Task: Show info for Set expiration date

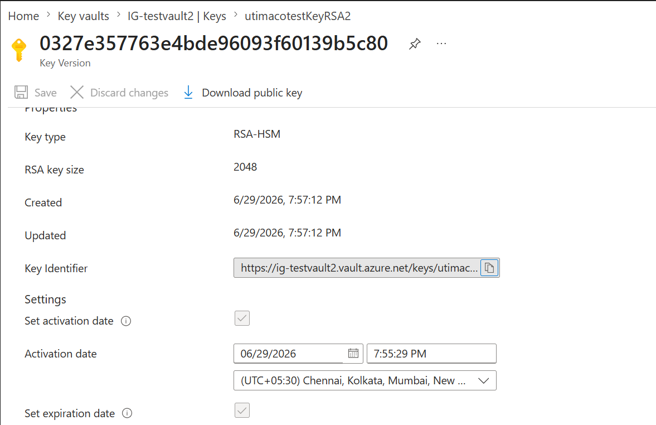Action: (x=127, y=413)
